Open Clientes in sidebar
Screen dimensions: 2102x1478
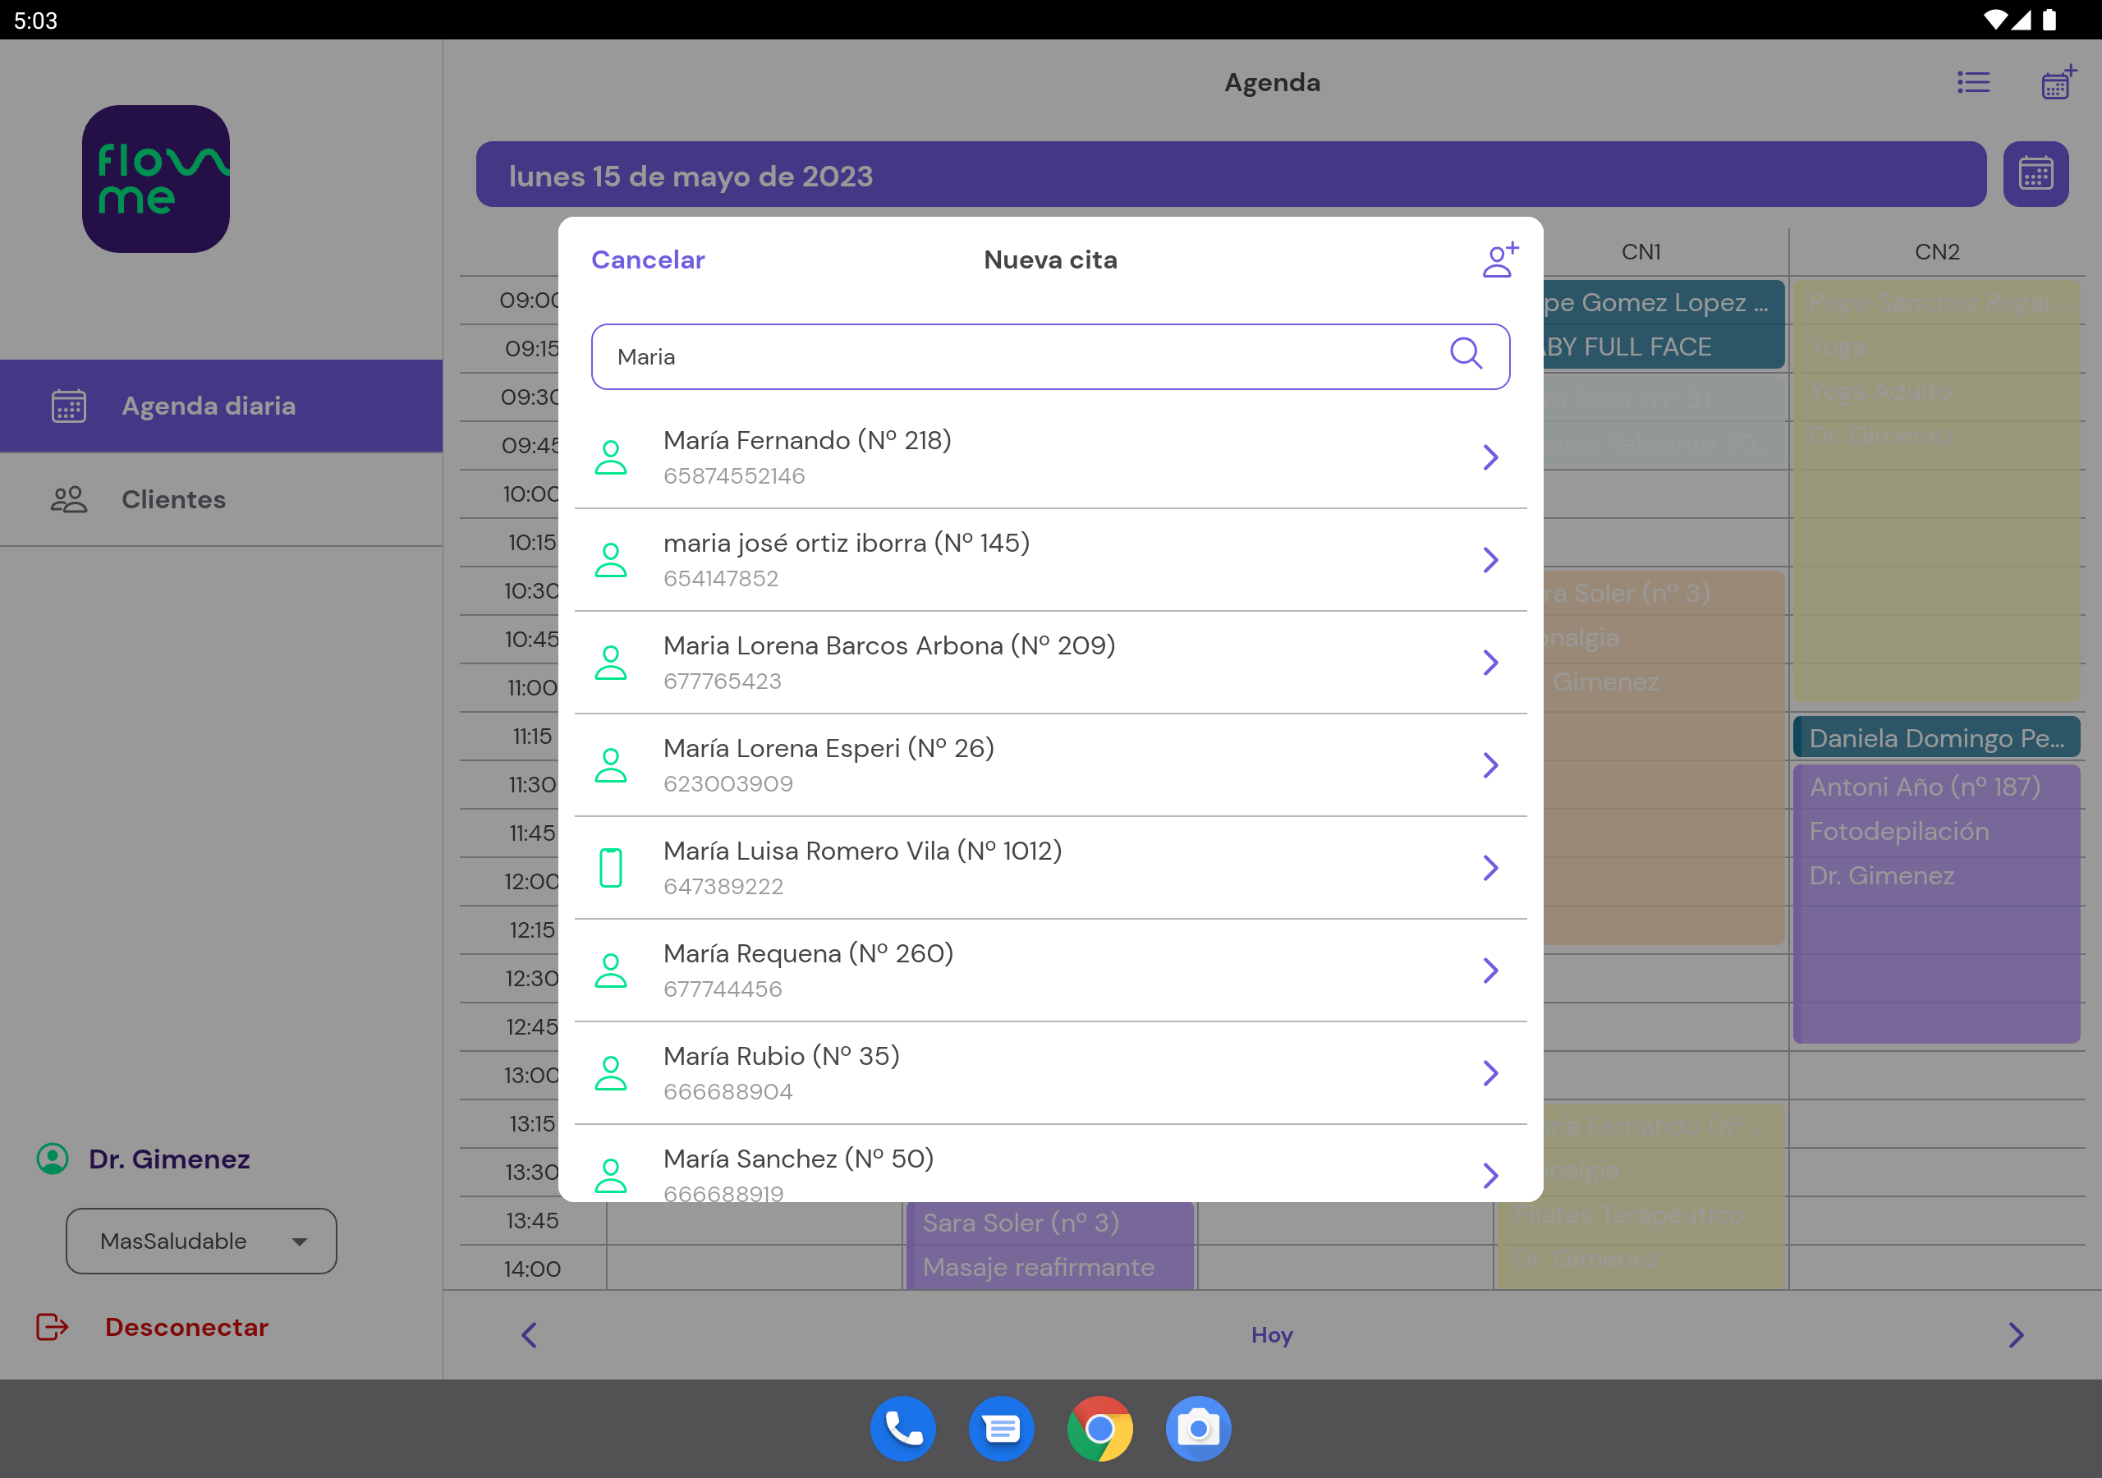point(221,499)
